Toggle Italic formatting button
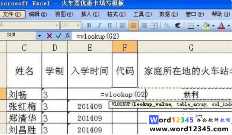The height and width of the screenshot is (135, 232). coord(99,26)
